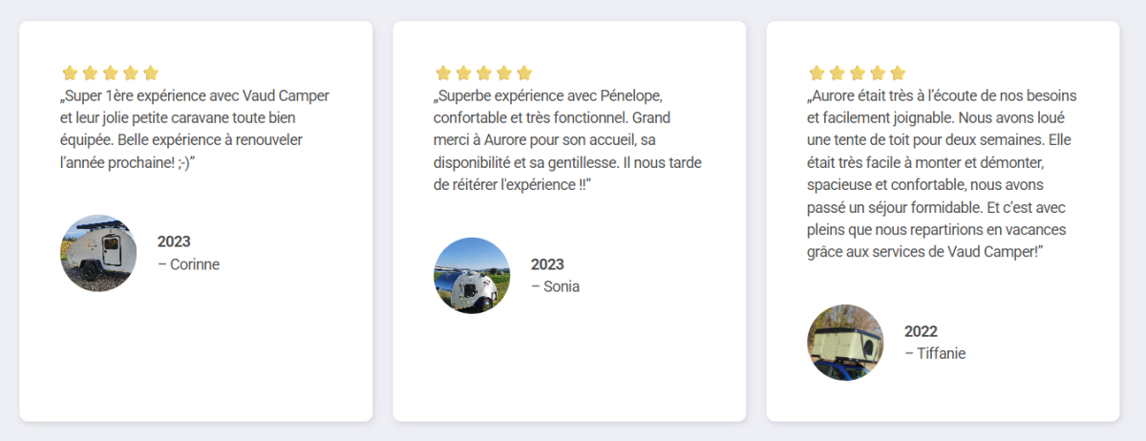Click the second star in Tiffanie's review
This screenshot has width=1146, height=441.
(838, 73)
